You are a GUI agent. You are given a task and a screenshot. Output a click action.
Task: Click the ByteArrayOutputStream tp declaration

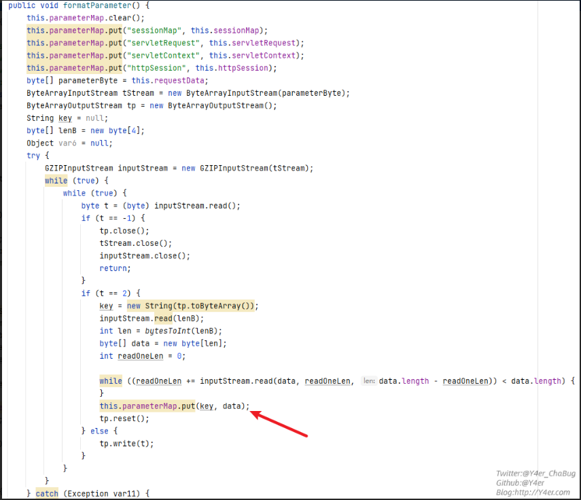pos(152,106)
